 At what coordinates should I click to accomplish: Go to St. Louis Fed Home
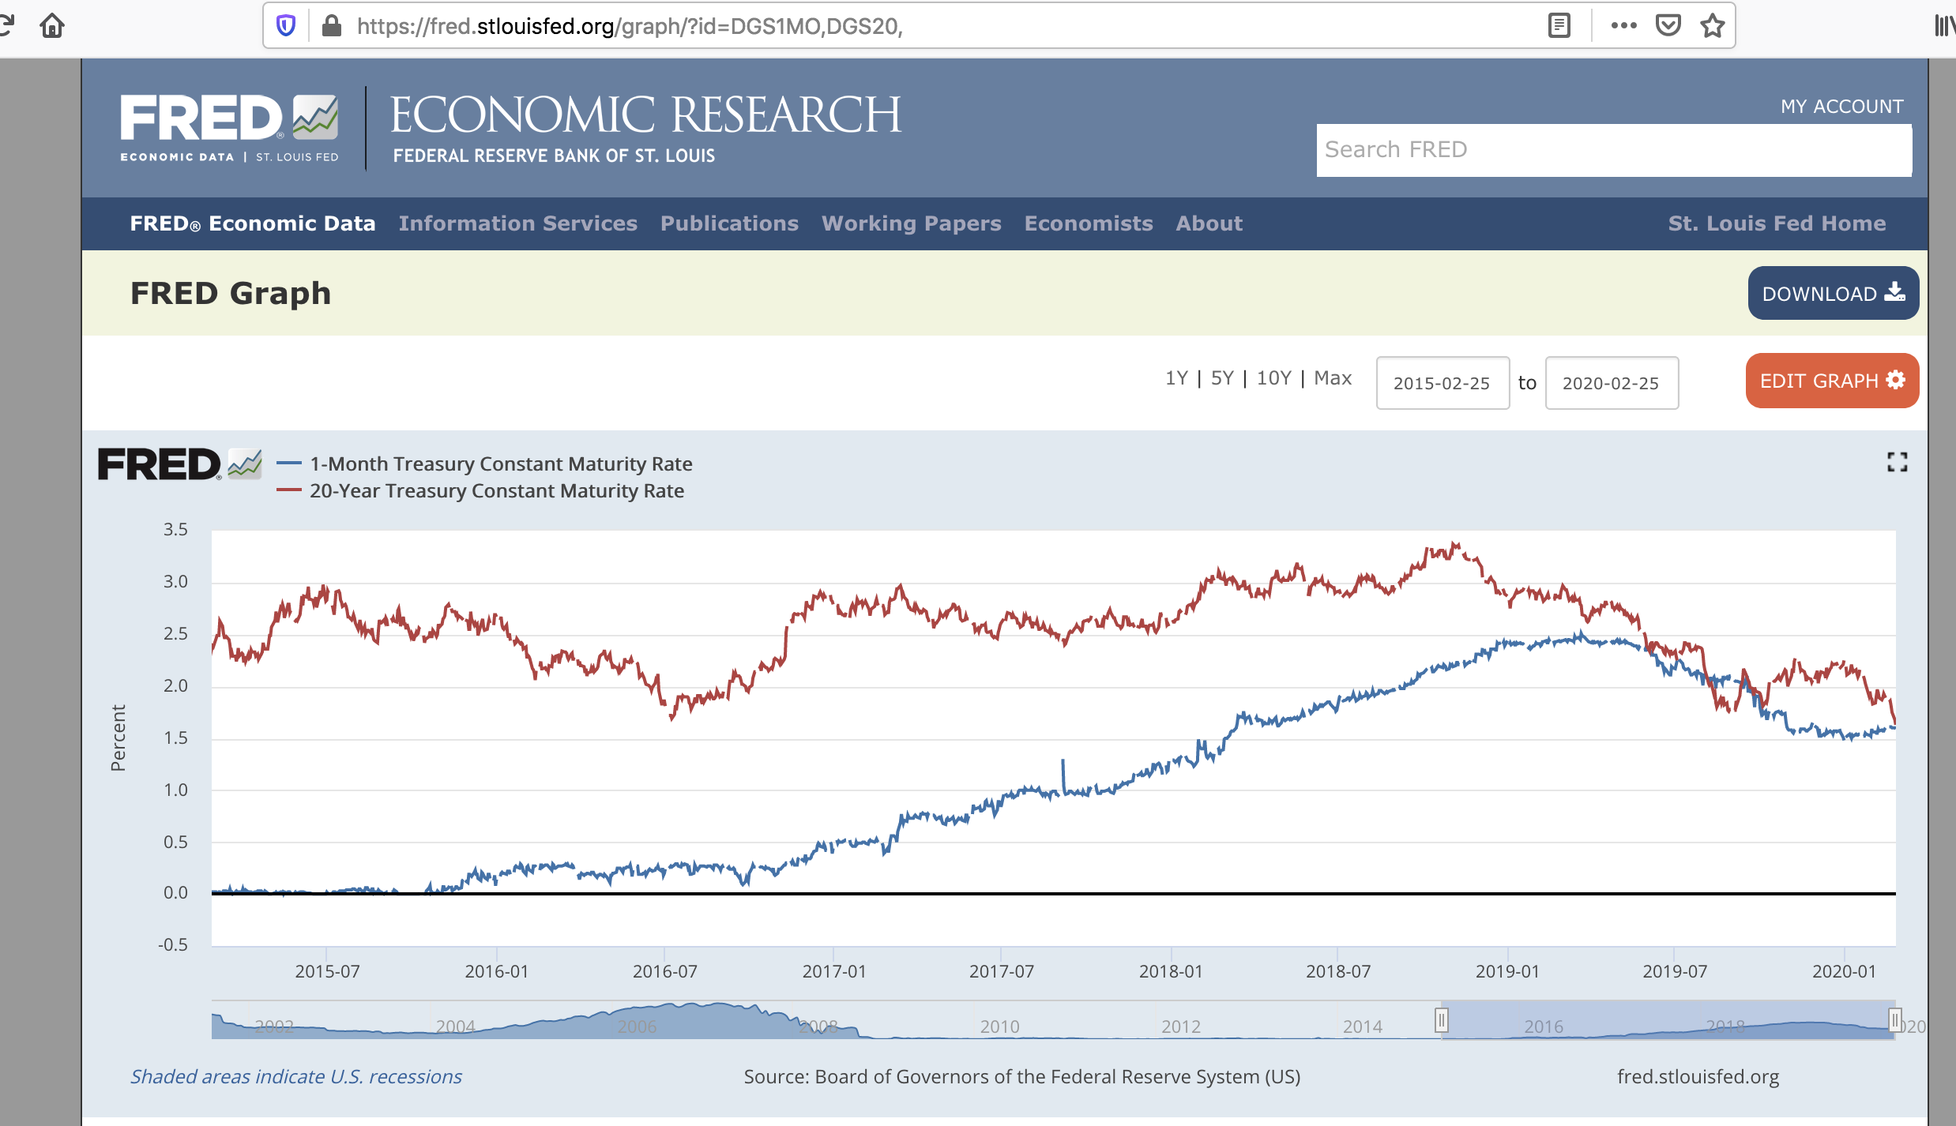click(1777, 223)
